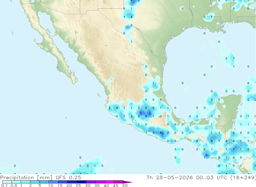Pick the 10–15 mm blue legend box
This screenshot has width=256, height=187.
click(54, 182)
